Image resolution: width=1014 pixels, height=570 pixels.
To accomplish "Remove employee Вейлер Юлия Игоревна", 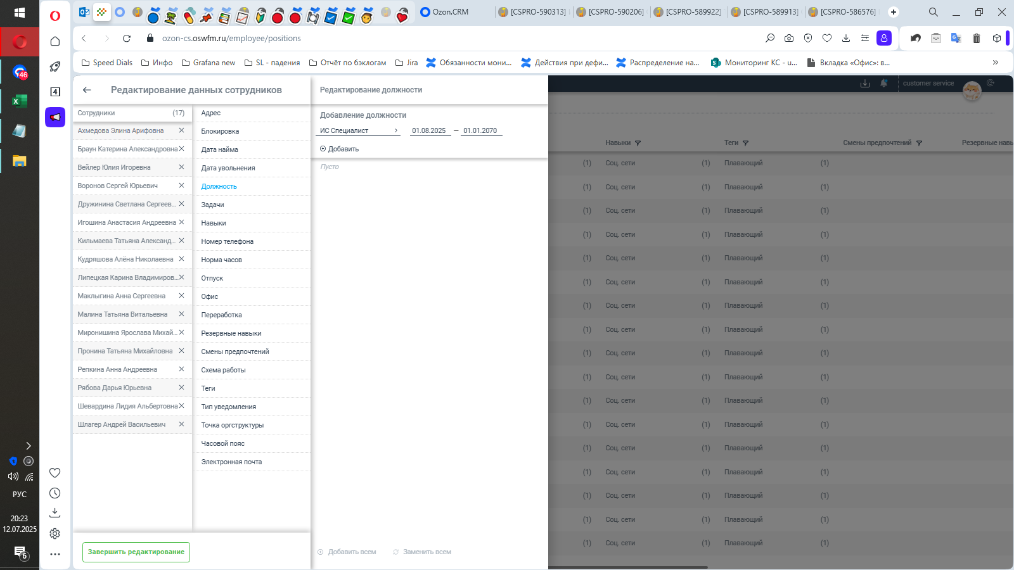I will tap(181, 167).
